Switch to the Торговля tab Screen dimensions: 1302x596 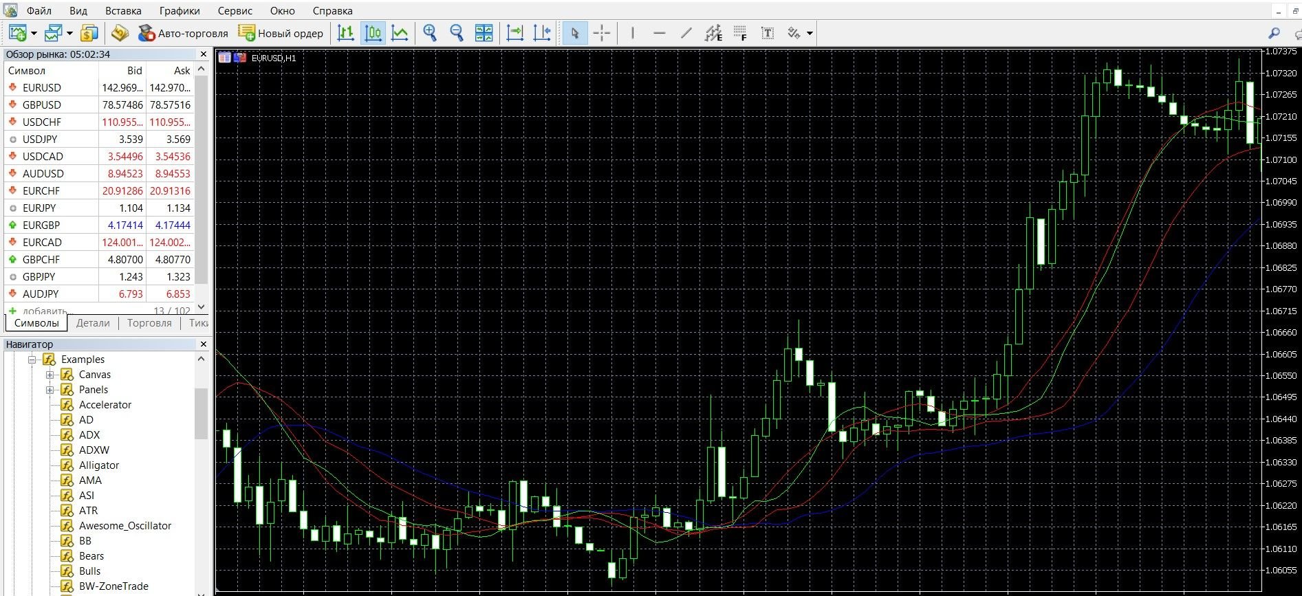coord(149,323)
